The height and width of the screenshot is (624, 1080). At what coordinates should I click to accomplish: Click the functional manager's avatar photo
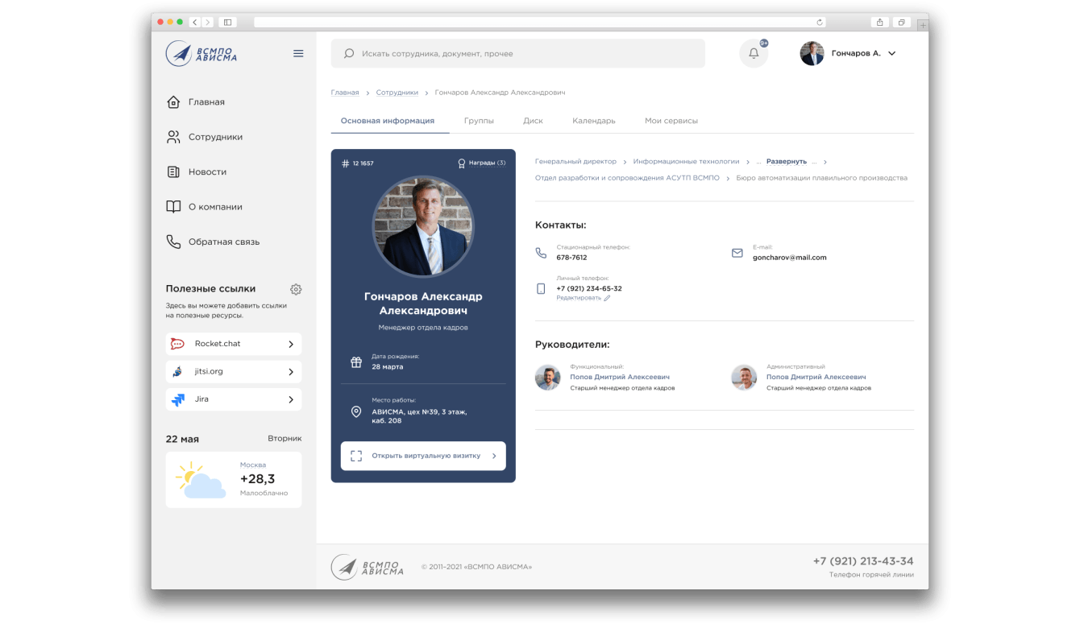tap(548, 378)
